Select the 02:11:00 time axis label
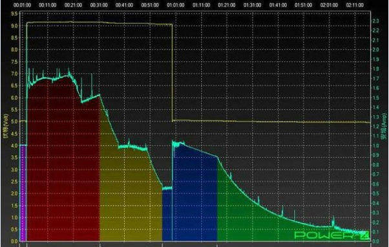Image resolution: width=389 pixels, height=247 pixels. tap(355, 5)
